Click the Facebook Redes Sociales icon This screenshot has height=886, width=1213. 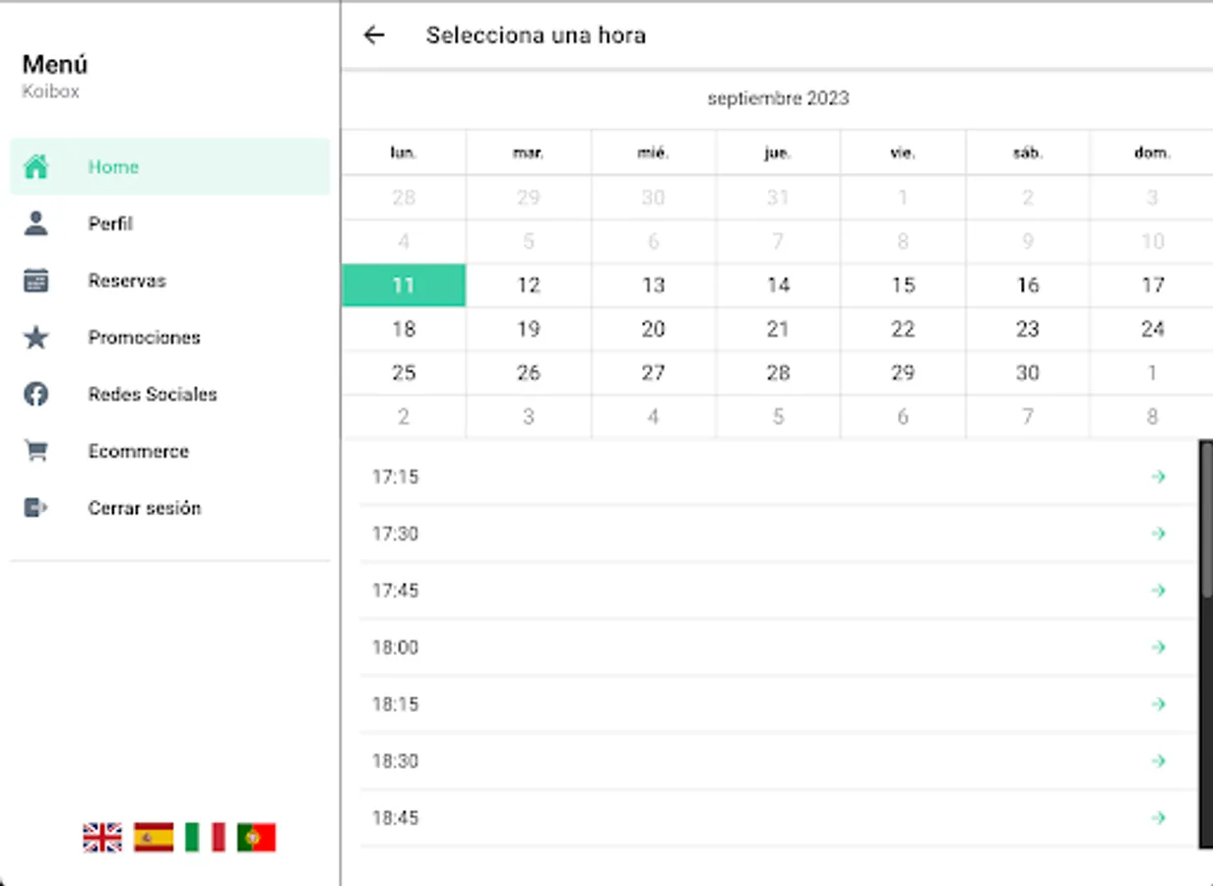[x=36, y=395]
